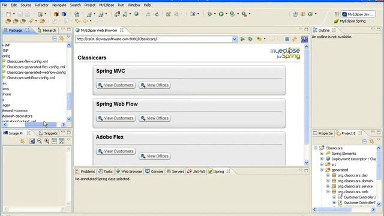Expand org.classiccars.domain package
This screenshot has width=384, height=216.
click(328, 181)
